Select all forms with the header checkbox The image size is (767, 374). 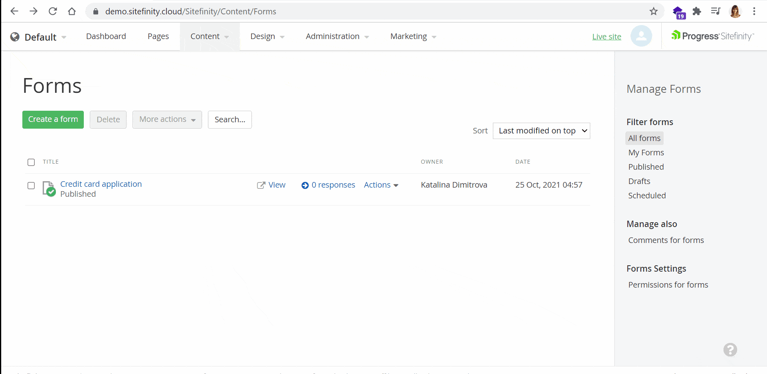[x=31, y=162]
